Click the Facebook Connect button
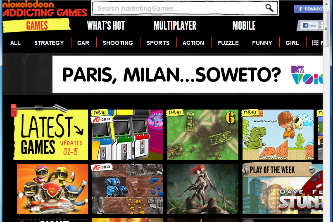The height and width of the screenshot is (222, 333). tap(308, 9)
